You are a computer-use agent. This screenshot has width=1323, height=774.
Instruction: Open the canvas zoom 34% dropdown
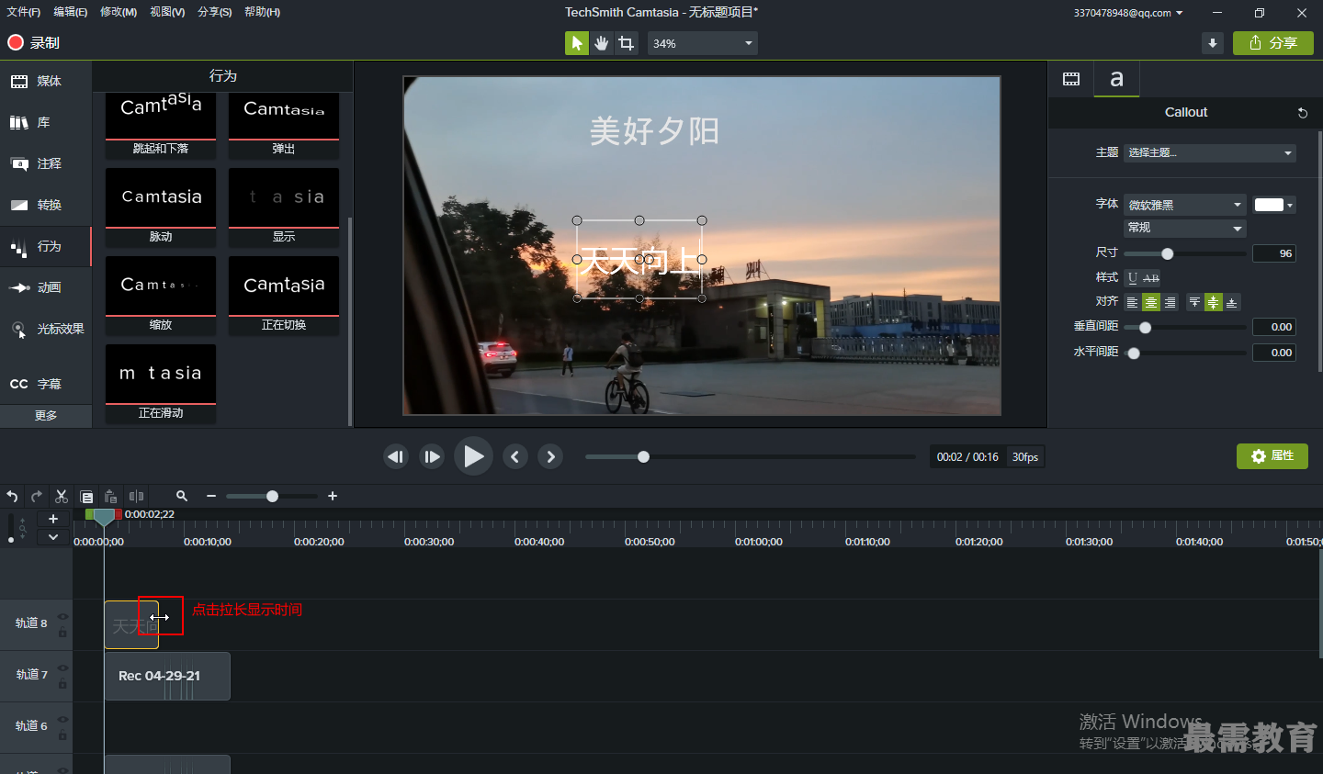703,43
